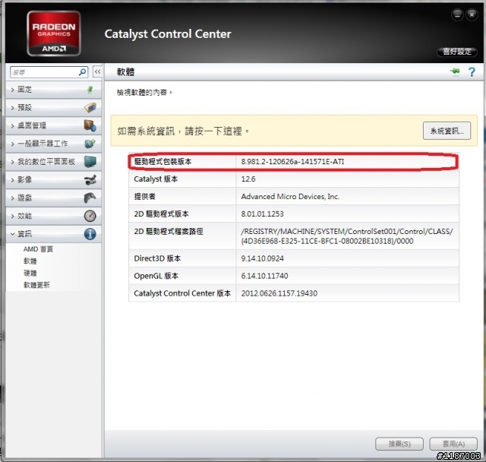Open help with the question mark icon

click(x=472, y=72)
